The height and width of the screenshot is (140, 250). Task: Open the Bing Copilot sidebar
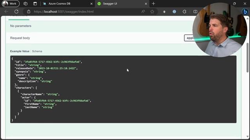245,12
